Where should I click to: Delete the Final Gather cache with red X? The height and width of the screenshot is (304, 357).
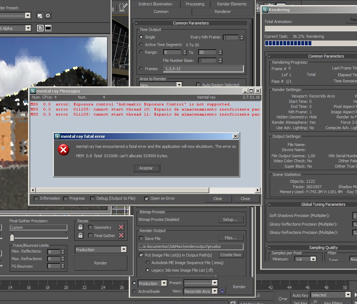(121, 235)
